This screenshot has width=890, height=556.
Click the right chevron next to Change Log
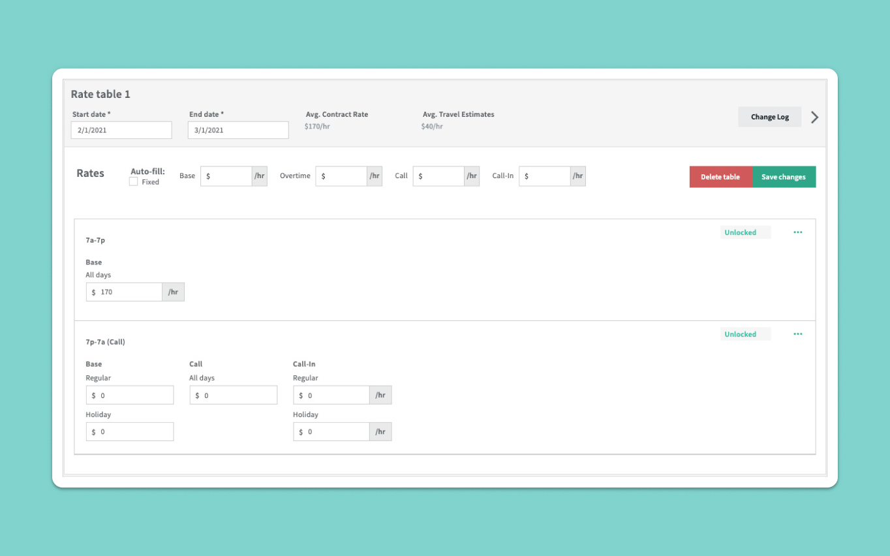[x=814, y=117]
